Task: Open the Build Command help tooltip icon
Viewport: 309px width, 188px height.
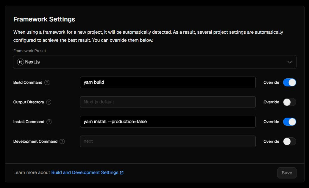Action: (x=47, y=83)
